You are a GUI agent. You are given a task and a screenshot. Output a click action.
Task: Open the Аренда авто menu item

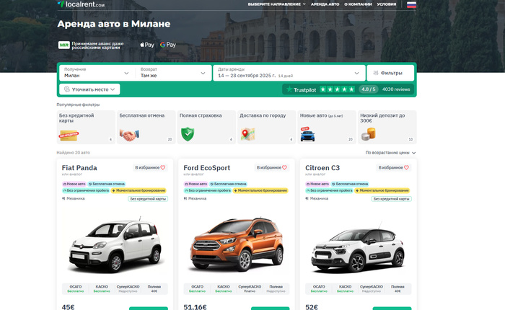325,4
